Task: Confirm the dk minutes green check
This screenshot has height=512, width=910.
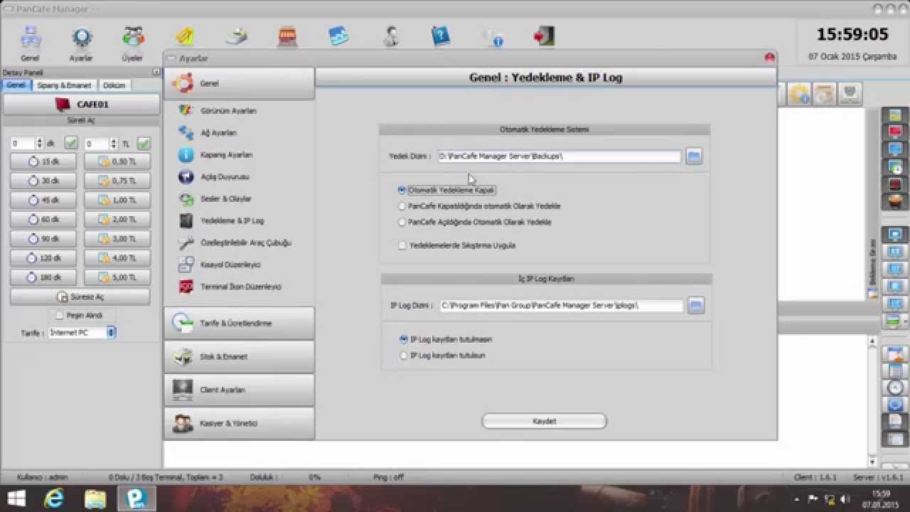Action: pos(70,144)
